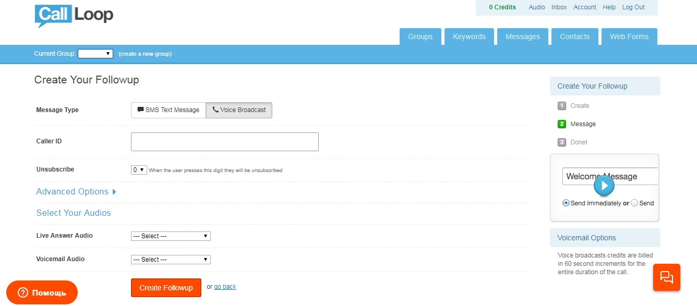
Task: Open the orange live chat widget
Action: pos(667,277)
